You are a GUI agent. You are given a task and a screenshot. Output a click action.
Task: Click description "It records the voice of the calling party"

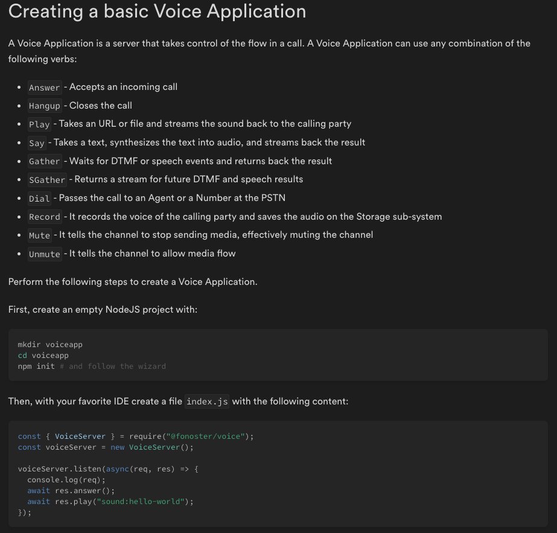(255, 216)
